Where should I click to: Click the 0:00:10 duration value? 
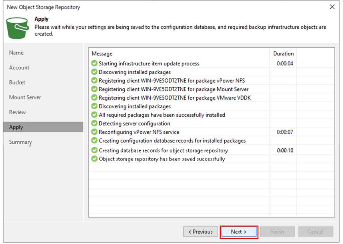pyautogui.click(x=285, y=150)
